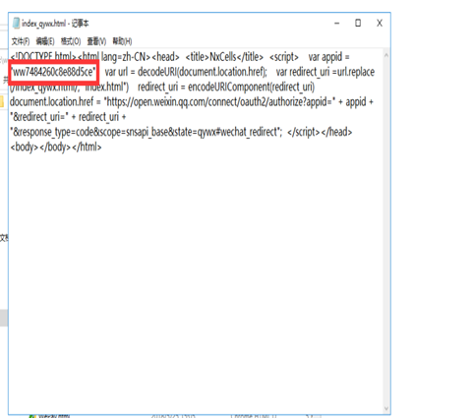Minimize the index_qywx.html Notepad window
Image resolution: width=473 pixels, height=418 pixels.
337,24
